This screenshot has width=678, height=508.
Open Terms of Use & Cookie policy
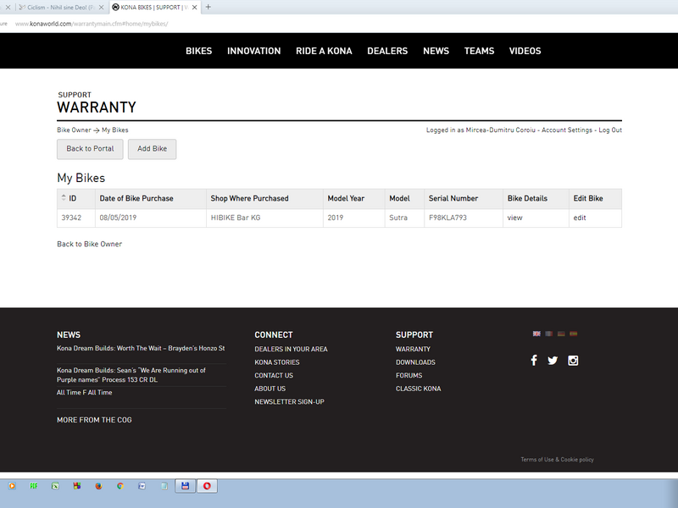[557, 460]
